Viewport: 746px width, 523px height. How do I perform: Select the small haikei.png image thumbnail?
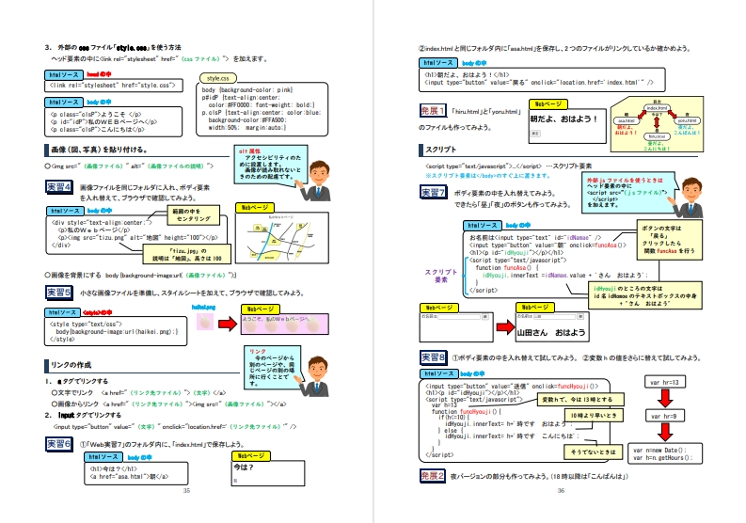(205, 323)
